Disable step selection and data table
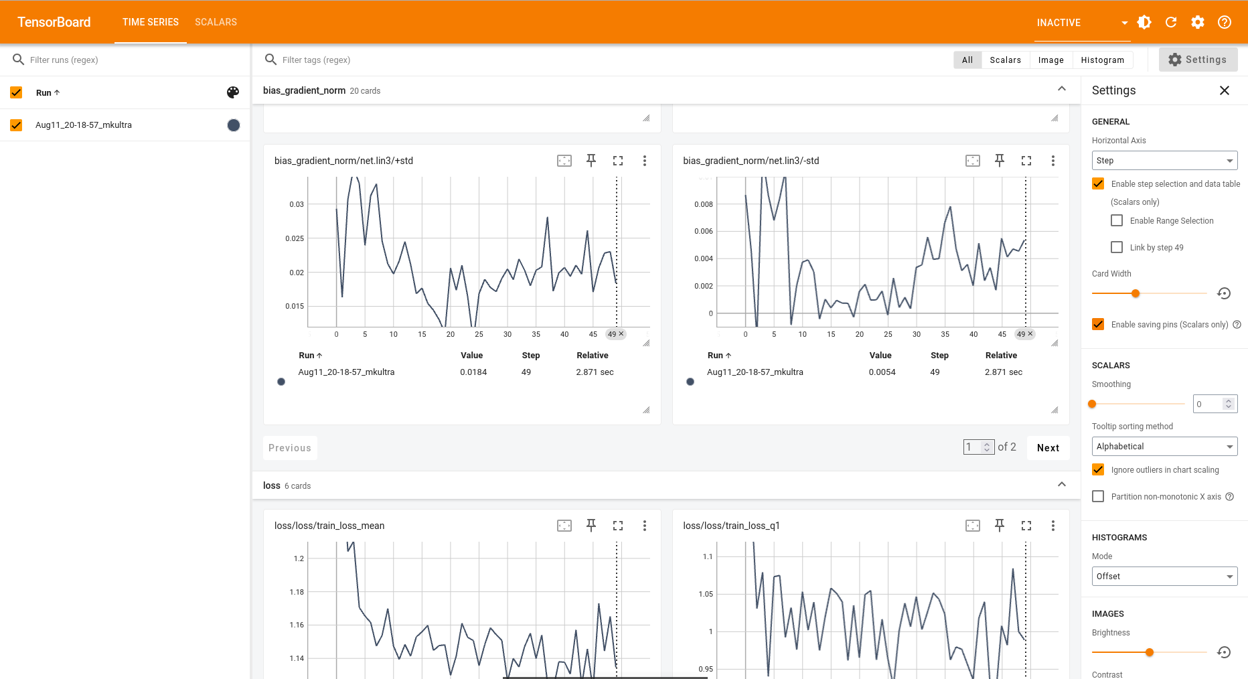 (1098, 183)
